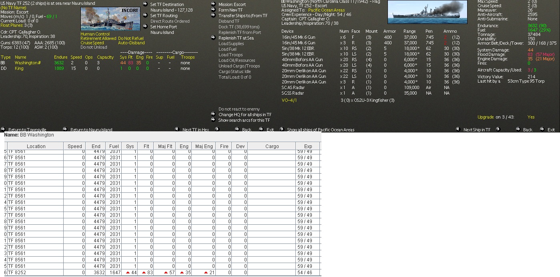The image size is (560, 277).
Task: Click Disband TF option
Action: (229, 21)
